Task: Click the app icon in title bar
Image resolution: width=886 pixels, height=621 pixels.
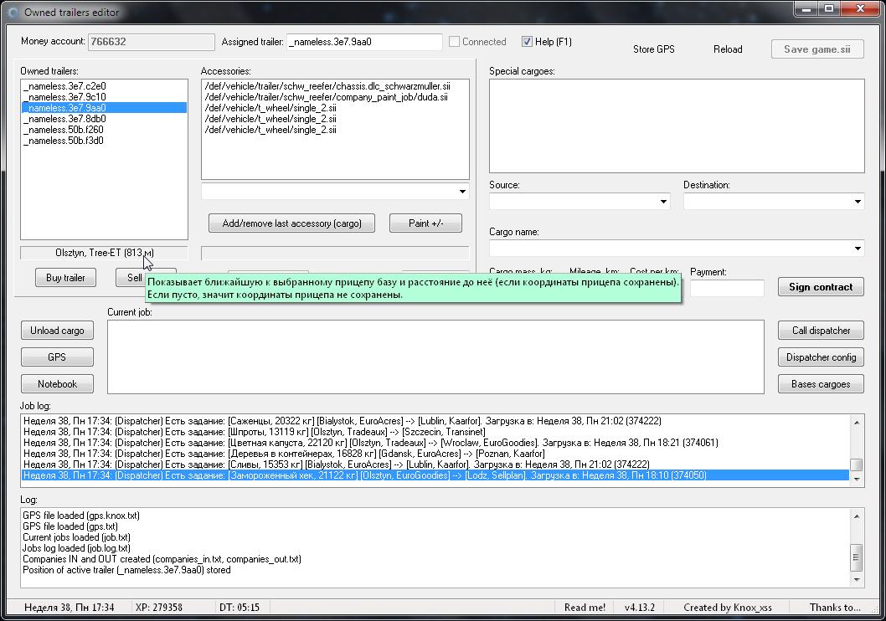Action: pyautogui.click(x=11, y=12)
